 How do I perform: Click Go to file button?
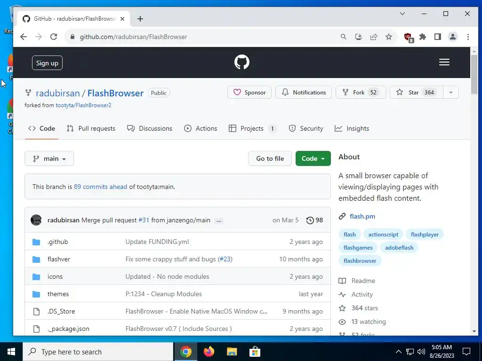(x=270, y=159)
